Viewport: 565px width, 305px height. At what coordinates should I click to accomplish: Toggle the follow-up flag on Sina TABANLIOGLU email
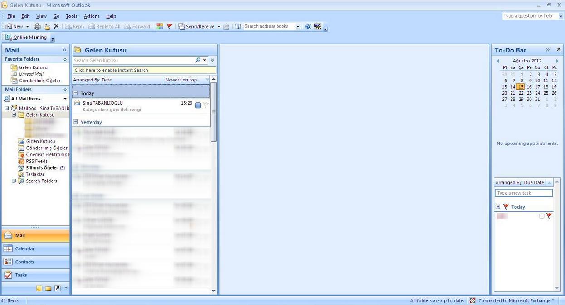[206, 105]
